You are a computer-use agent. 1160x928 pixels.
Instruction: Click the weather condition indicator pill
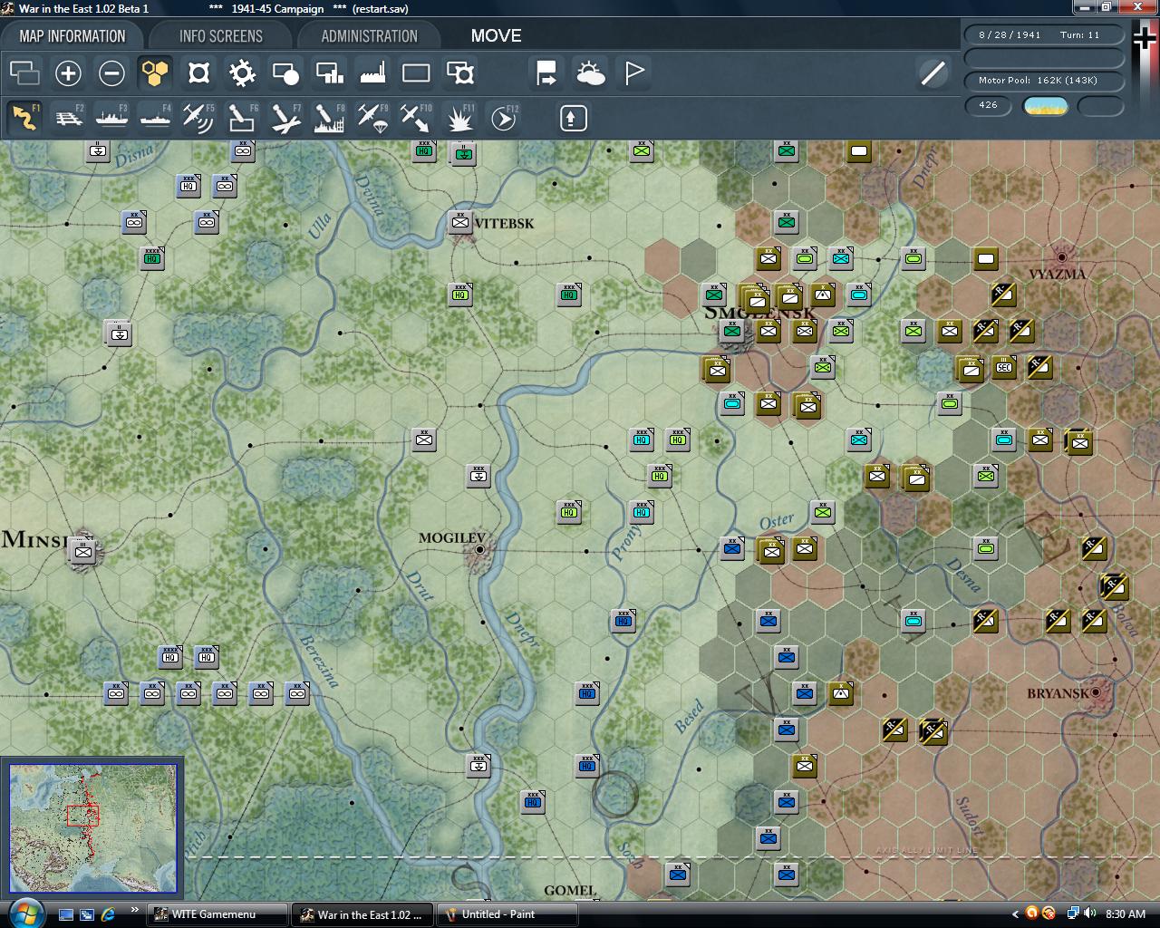[x=1046, y=106]
